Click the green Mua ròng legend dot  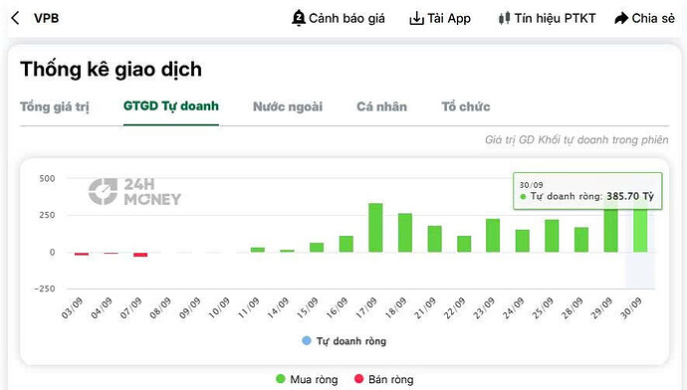[281, 379]
